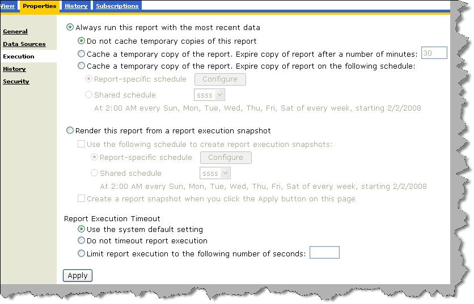Select Use the system default setting
Image resolution: width=474 pixels, height=304 pixels.
[81, 229]
